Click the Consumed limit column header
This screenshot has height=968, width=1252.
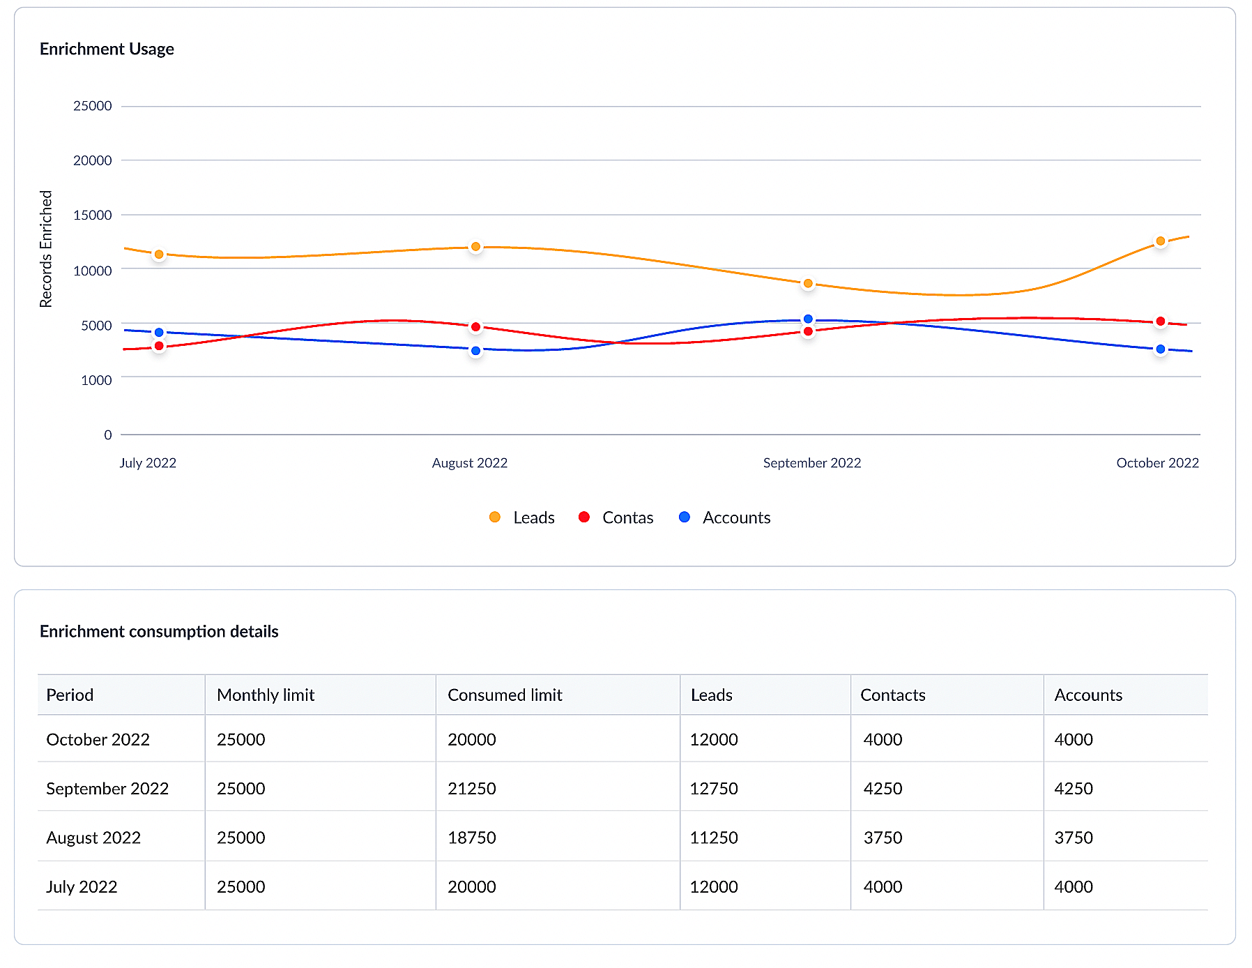(x=505, y=695)
